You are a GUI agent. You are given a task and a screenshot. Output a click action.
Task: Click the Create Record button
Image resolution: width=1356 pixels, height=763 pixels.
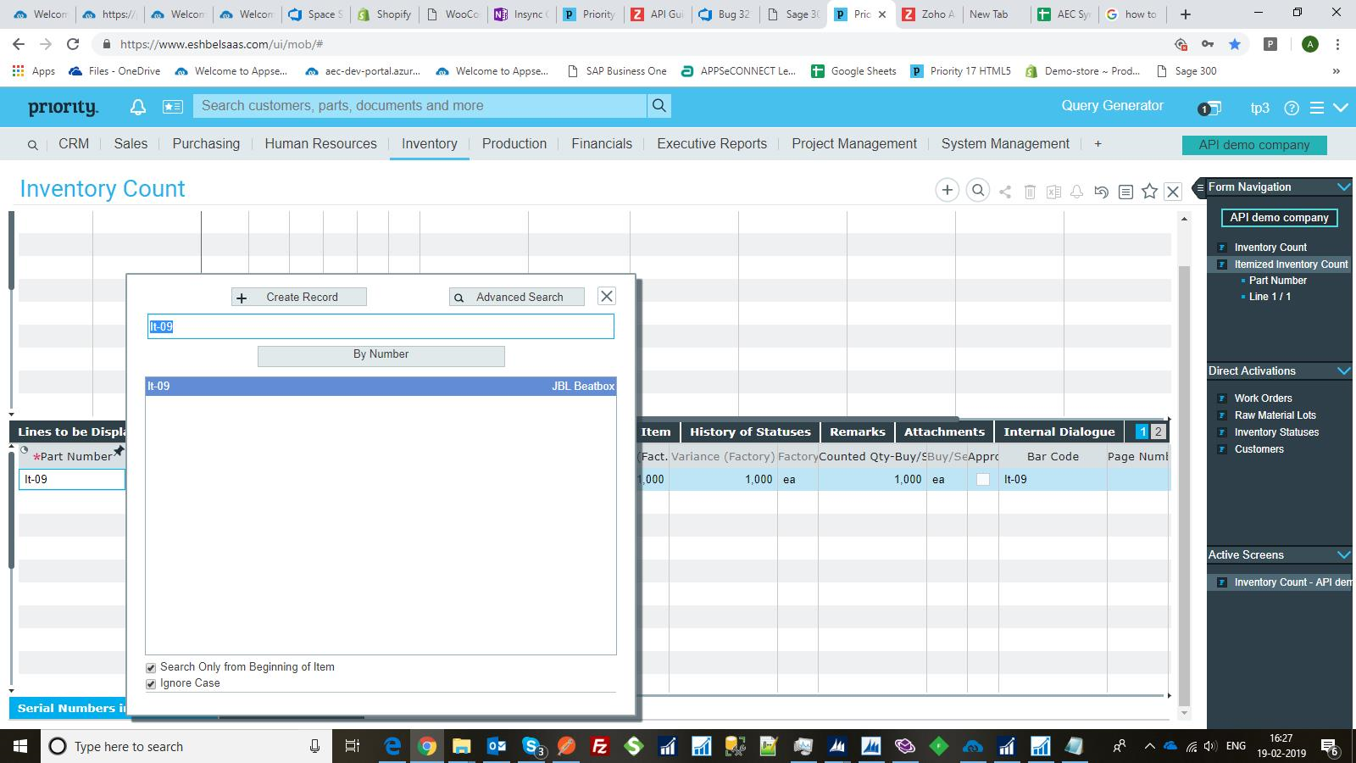pos(299,297)
